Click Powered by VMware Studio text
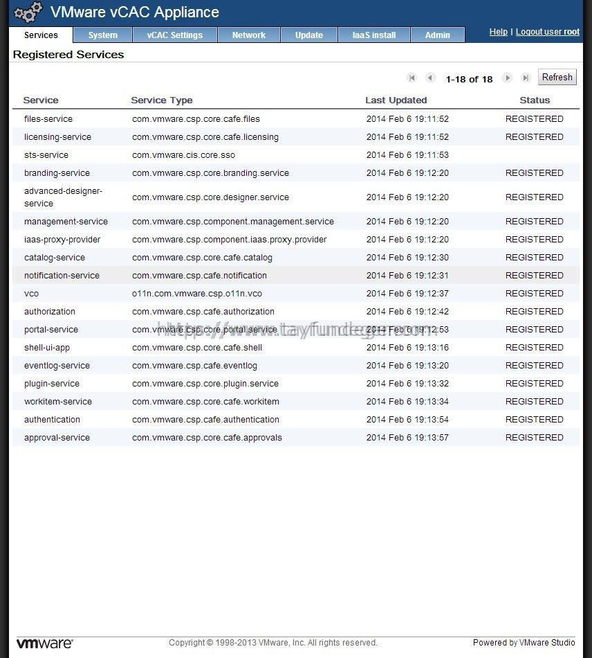The image size is (592, 658). click(524, 643)
